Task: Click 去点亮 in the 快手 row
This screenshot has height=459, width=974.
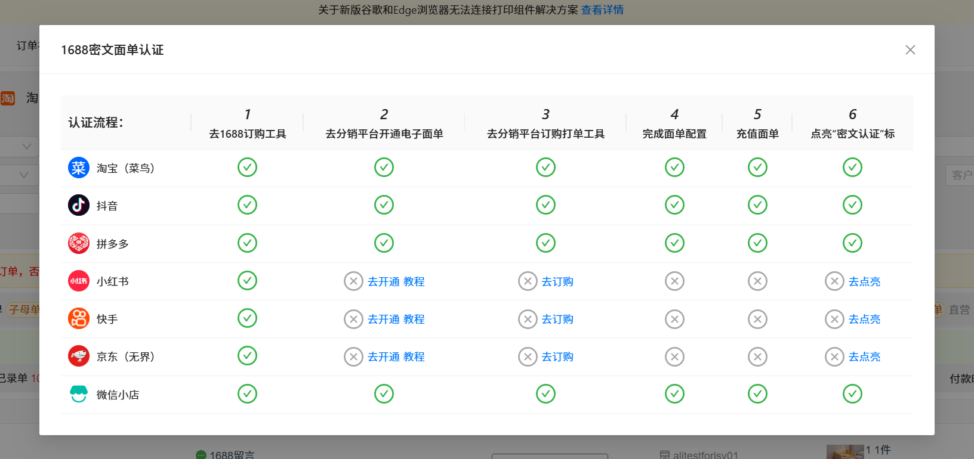Action: click(x=864, y=319)
